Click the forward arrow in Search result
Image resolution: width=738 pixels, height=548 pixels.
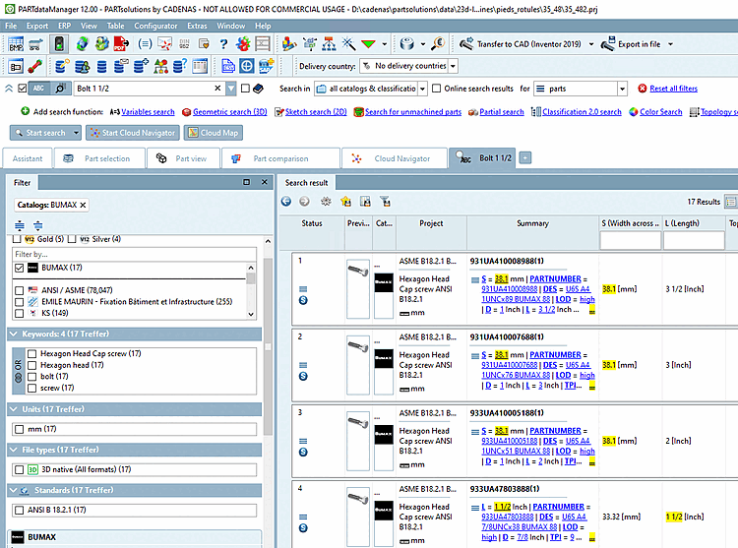[x=304, y=202]
